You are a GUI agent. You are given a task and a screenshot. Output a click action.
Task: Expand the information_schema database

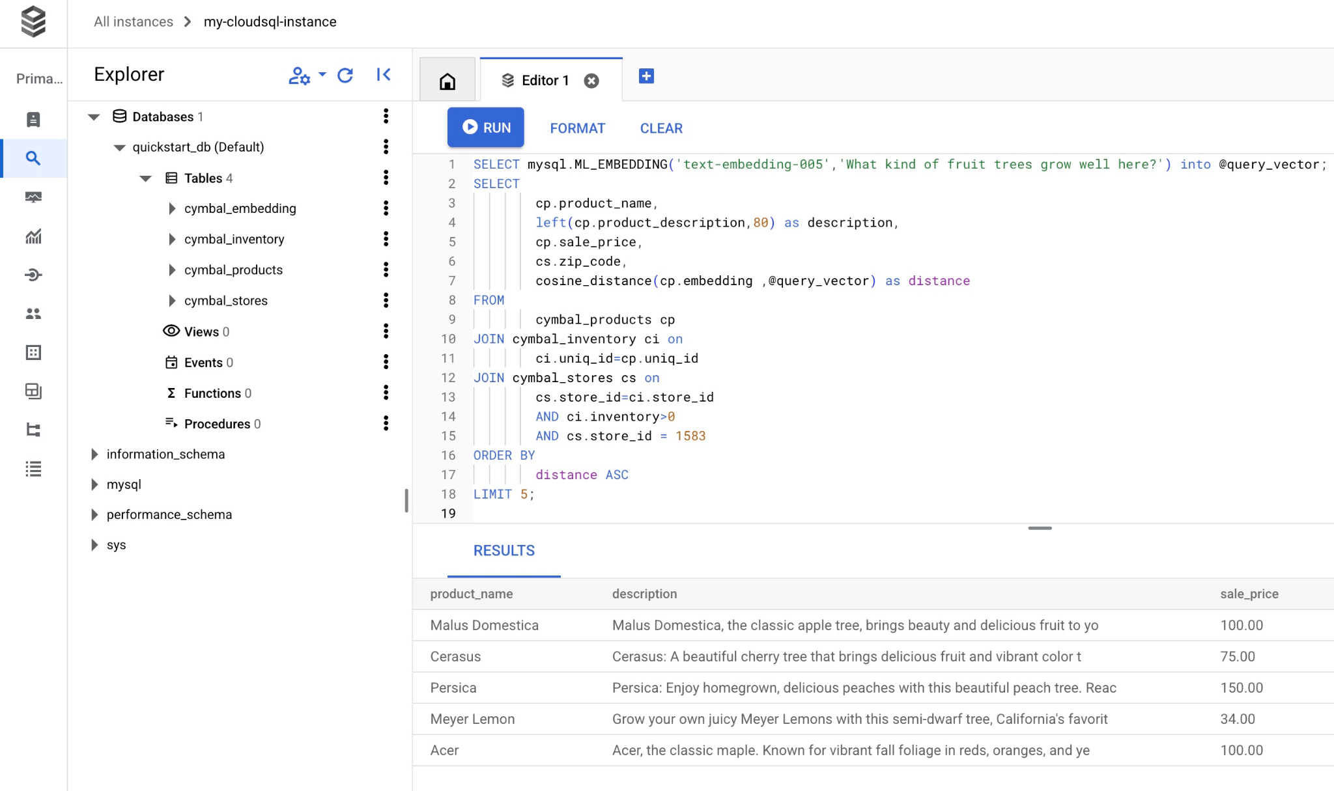point(94,454)
